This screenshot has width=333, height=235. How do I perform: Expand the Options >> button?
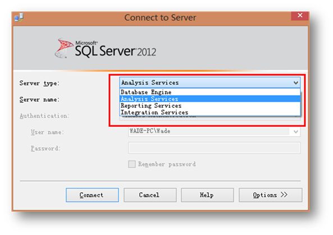[270, 195]
